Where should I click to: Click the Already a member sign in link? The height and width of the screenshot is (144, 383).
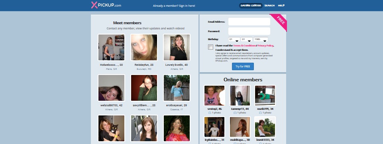pyautogui.click(x=174, y=6)
